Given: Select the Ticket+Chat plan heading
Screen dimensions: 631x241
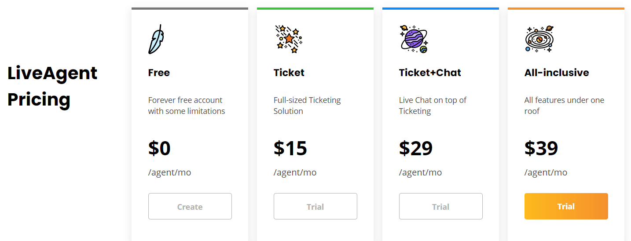Looking at the screenshot, I should tap(430, 73).
